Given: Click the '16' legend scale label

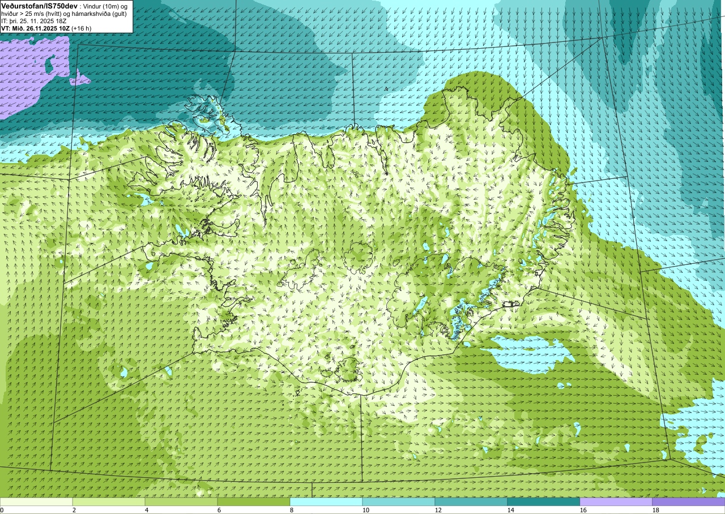Looking at the screenshot, I should click(x=583, y=510).
